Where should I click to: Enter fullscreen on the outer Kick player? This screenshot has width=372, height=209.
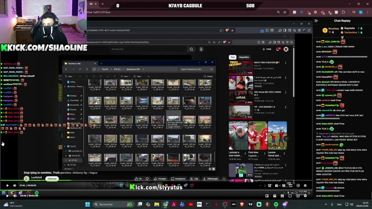coord(290,196)
